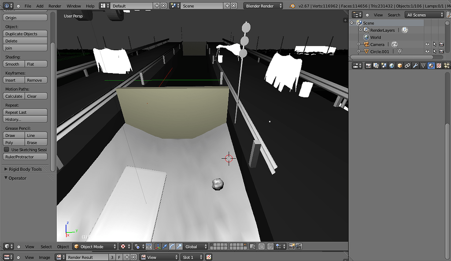Open the Scene properties tab
The image size is (451, 261).
(384, 66)
